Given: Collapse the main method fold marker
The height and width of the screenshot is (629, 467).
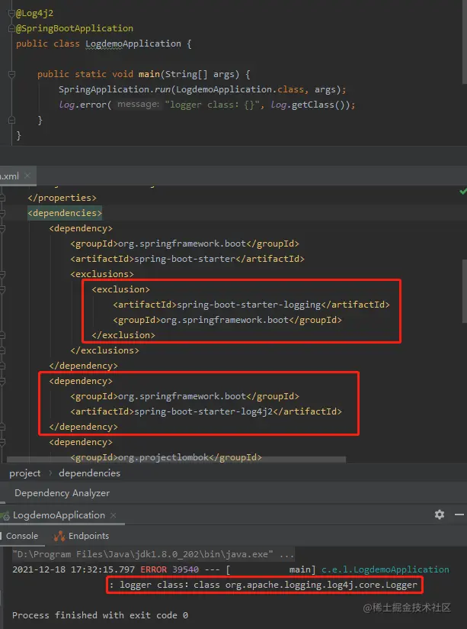Looking at the screenshot, I should pyautogui.click(x=12, y=74).
